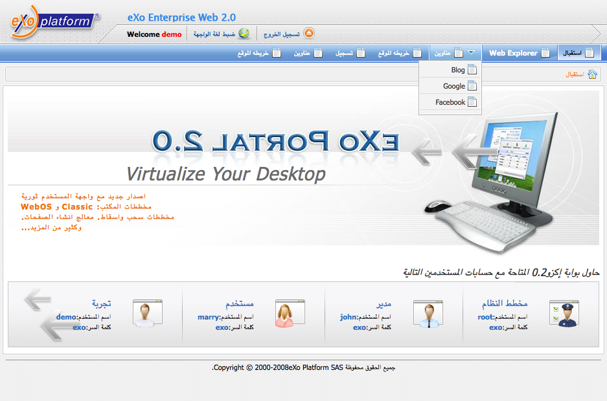Open the عناوين tab that has no arrow
Viewport: 607px width, 401px height.
click(308, 53)
